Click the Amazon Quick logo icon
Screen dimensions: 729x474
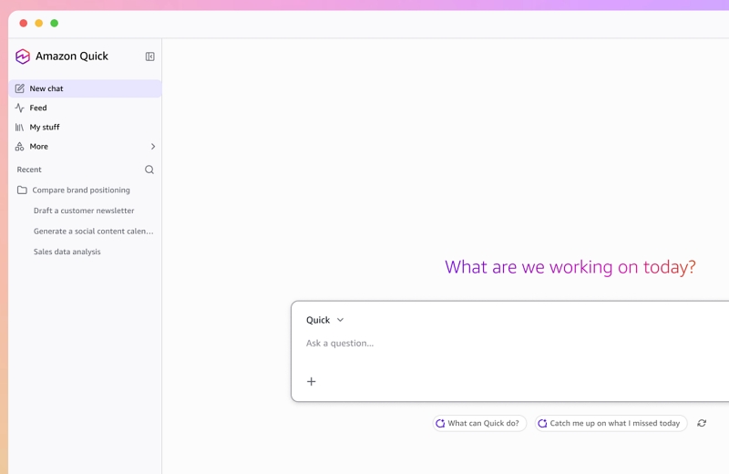(x=22, y=57)
